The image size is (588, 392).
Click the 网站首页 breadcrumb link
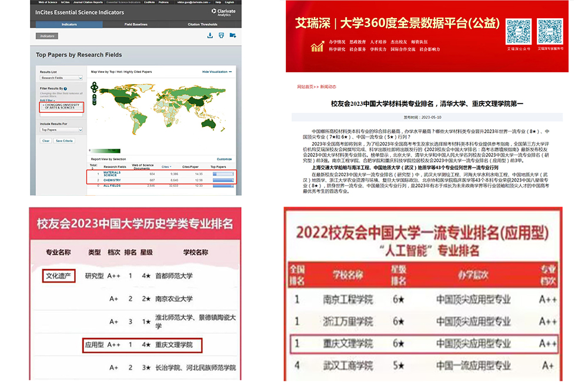(x=305, y=87)
